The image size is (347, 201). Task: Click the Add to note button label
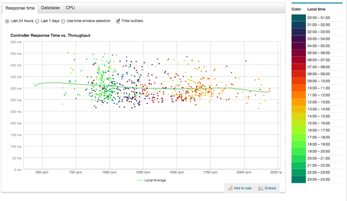(x=243, y=188)
